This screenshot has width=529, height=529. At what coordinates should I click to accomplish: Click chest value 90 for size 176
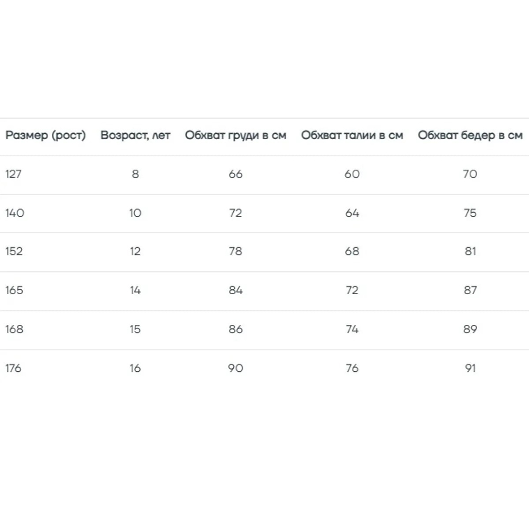(235, 368)
